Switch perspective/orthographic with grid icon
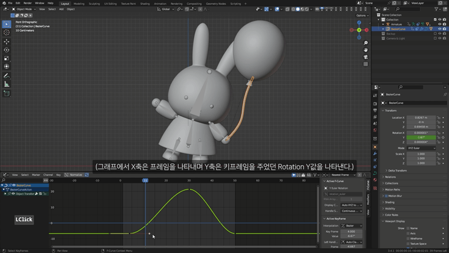Image resolution: width=449 pixels, height=253 pixels. coord(365,64)
